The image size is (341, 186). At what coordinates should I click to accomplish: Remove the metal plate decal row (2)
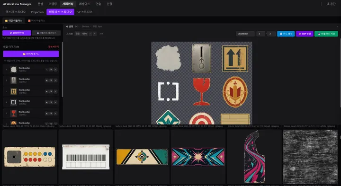(55, 80)
